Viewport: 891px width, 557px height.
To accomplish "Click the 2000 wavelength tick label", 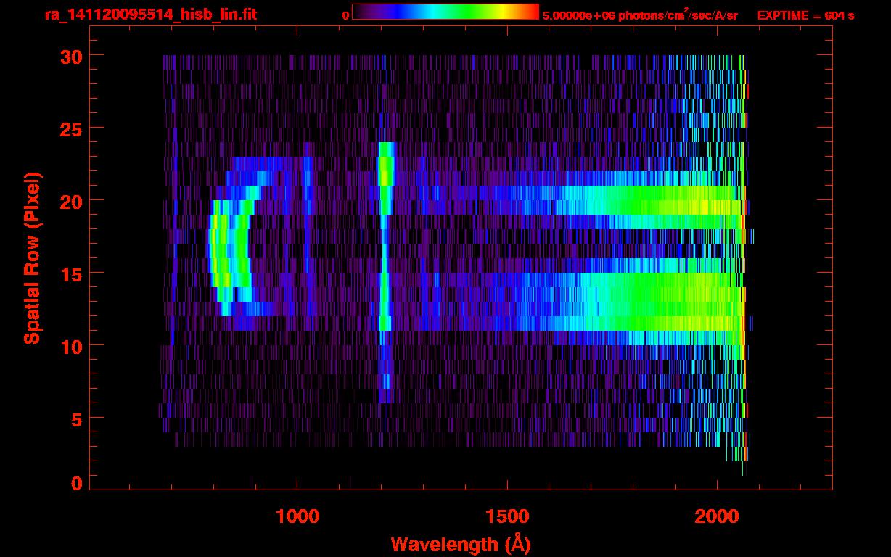I will [717, 516].
